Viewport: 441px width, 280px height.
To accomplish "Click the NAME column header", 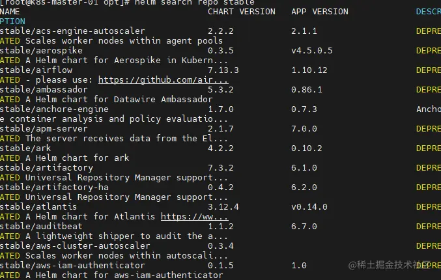I will [10, 12].
